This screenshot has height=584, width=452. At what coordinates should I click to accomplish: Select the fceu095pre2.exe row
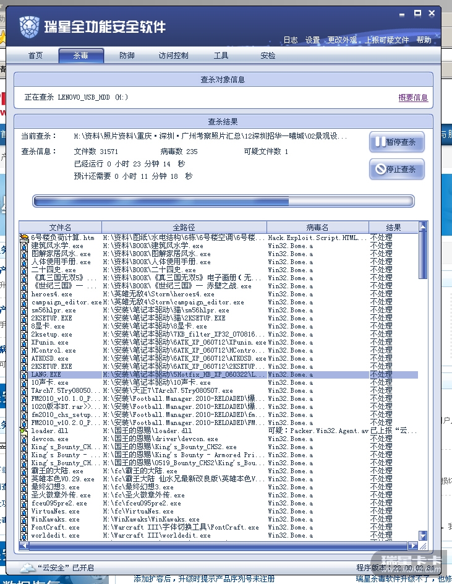tap(219, 503)
